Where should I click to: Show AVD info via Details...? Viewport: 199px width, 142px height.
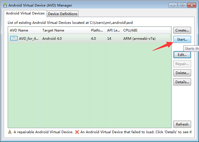[182, 82]
